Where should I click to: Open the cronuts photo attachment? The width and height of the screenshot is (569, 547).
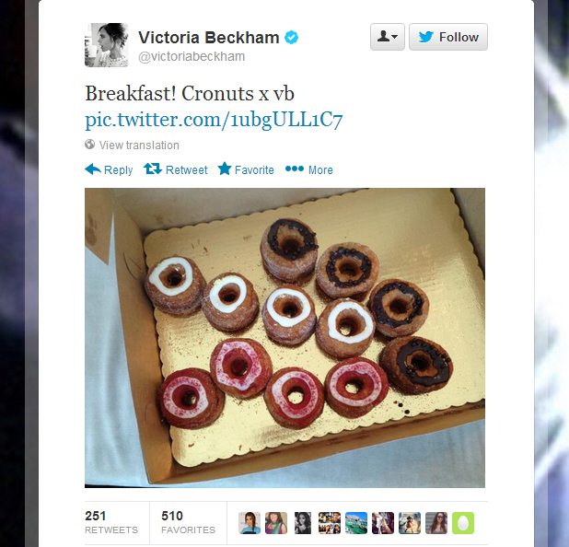pos(284,338)
